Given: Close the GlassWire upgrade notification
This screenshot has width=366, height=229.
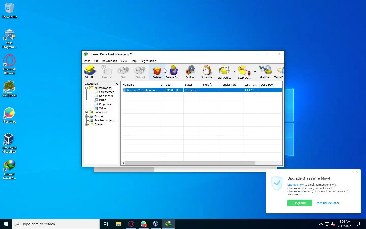Looking at the screenshot, I should (x=357, y=173).
